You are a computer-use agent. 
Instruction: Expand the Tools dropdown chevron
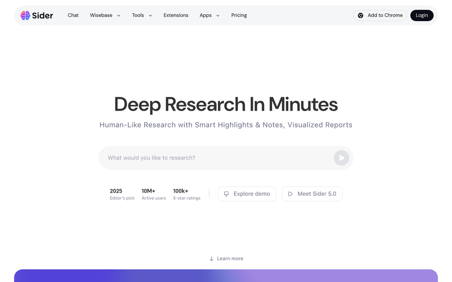[x=150, y=16]
